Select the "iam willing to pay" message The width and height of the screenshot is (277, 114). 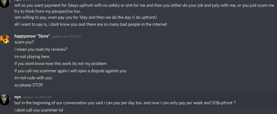point(86,18)
